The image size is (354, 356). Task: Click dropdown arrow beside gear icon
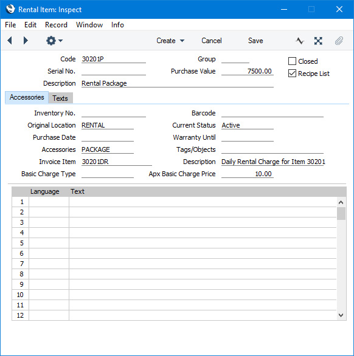[60, 41]
